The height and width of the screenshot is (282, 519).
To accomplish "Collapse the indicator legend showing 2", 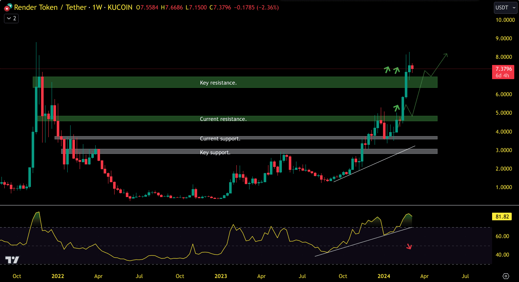I will click(11, 18).
